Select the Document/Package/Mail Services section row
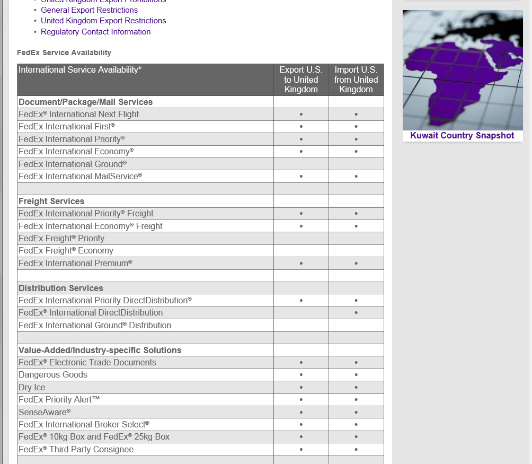 point(200,102)
